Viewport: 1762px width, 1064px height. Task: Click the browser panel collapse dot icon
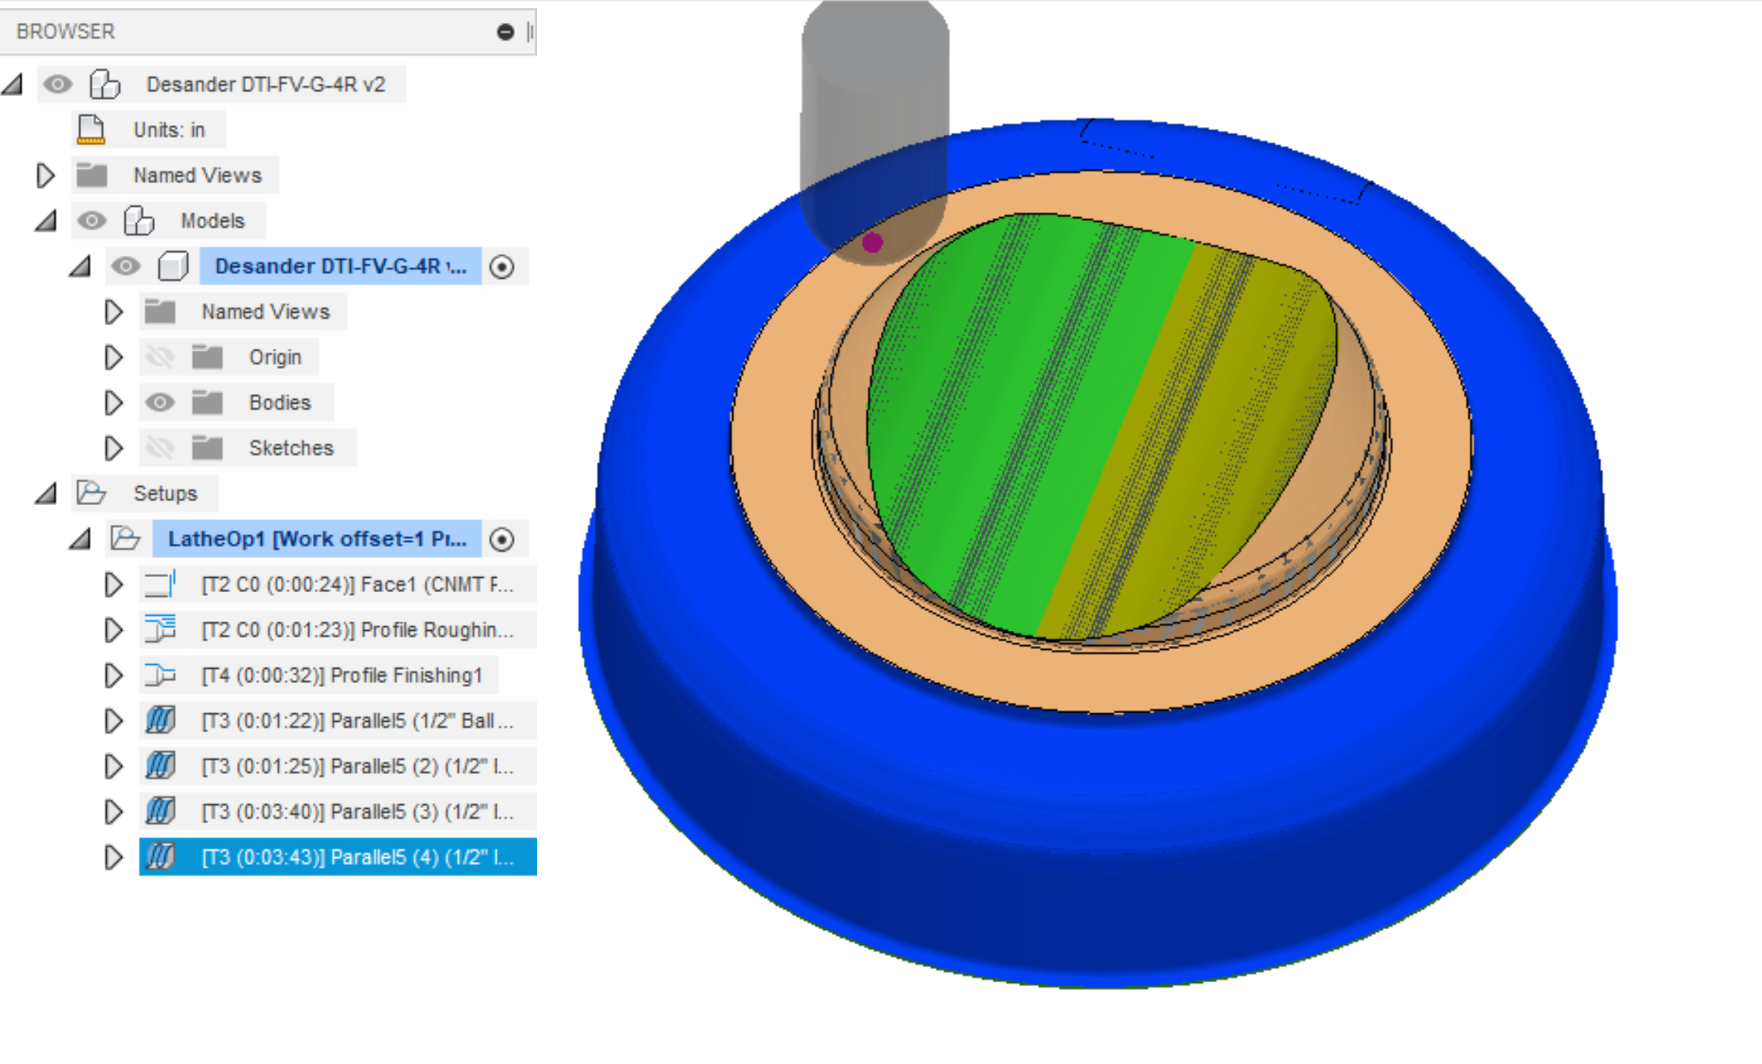(505, 32)
